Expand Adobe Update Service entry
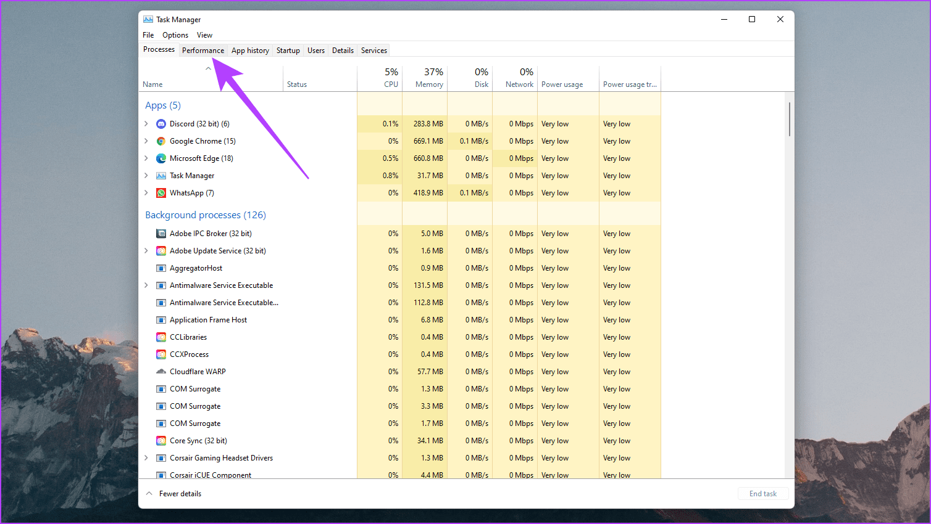 [x=146, y=251]
